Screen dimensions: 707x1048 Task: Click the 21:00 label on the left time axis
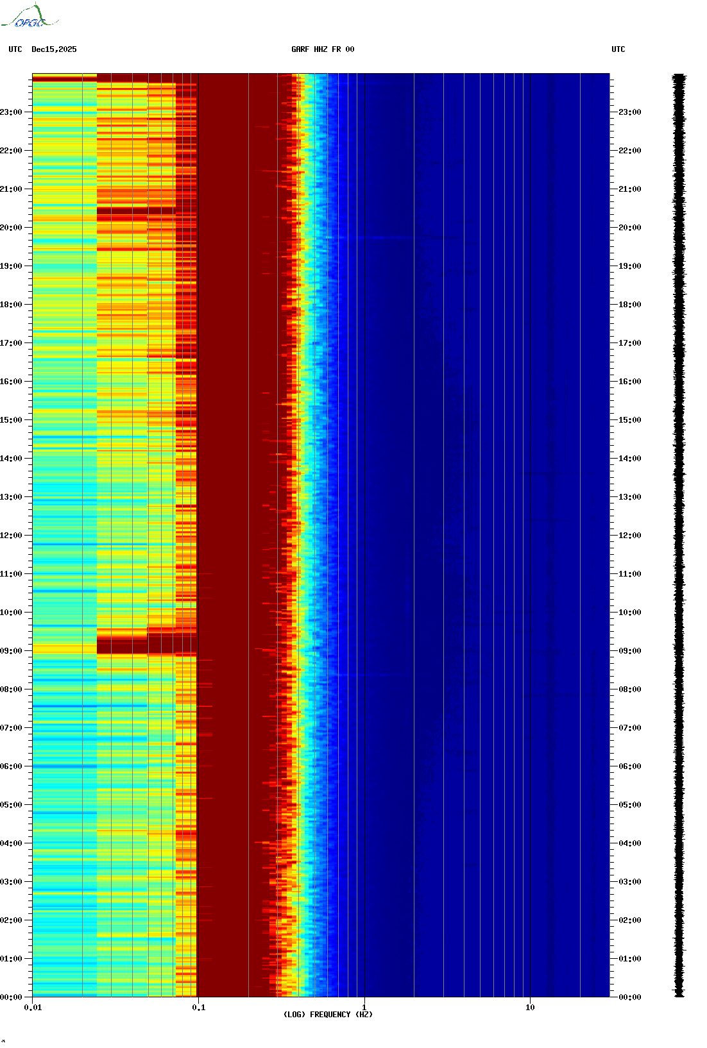(x=11, y=189)
